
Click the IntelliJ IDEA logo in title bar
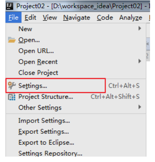click(x=10, y=6)
